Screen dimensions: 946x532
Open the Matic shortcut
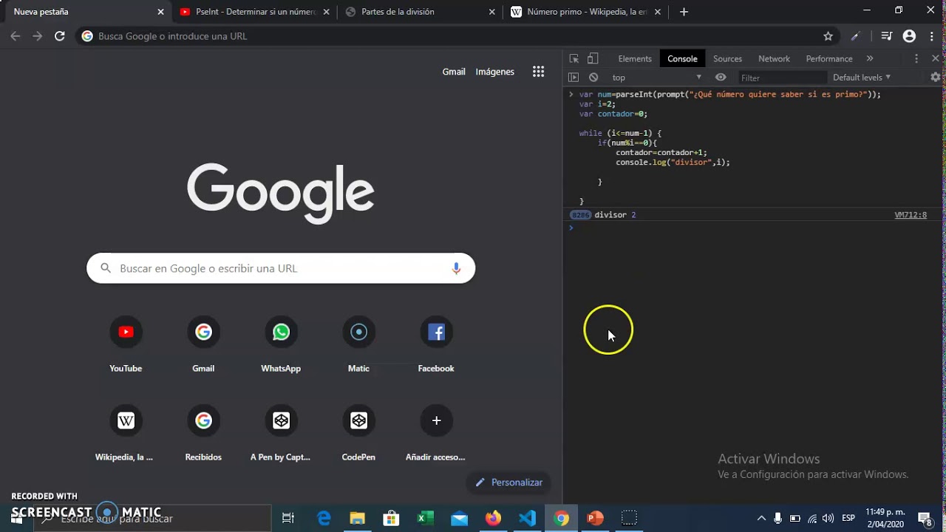pos(358,344)
